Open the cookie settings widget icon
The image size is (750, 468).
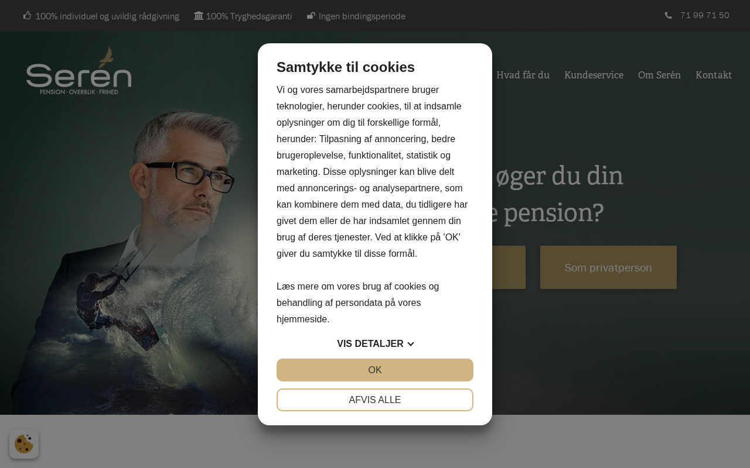(24, 444)
